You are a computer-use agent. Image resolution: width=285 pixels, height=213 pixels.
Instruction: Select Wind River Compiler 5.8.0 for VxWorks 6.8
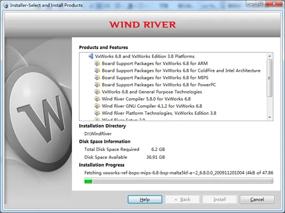(x=146, y=99)
